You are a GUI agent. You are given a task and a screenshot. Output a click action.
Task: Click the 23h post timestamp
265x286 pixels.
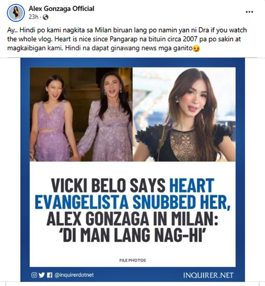(34, 17)
